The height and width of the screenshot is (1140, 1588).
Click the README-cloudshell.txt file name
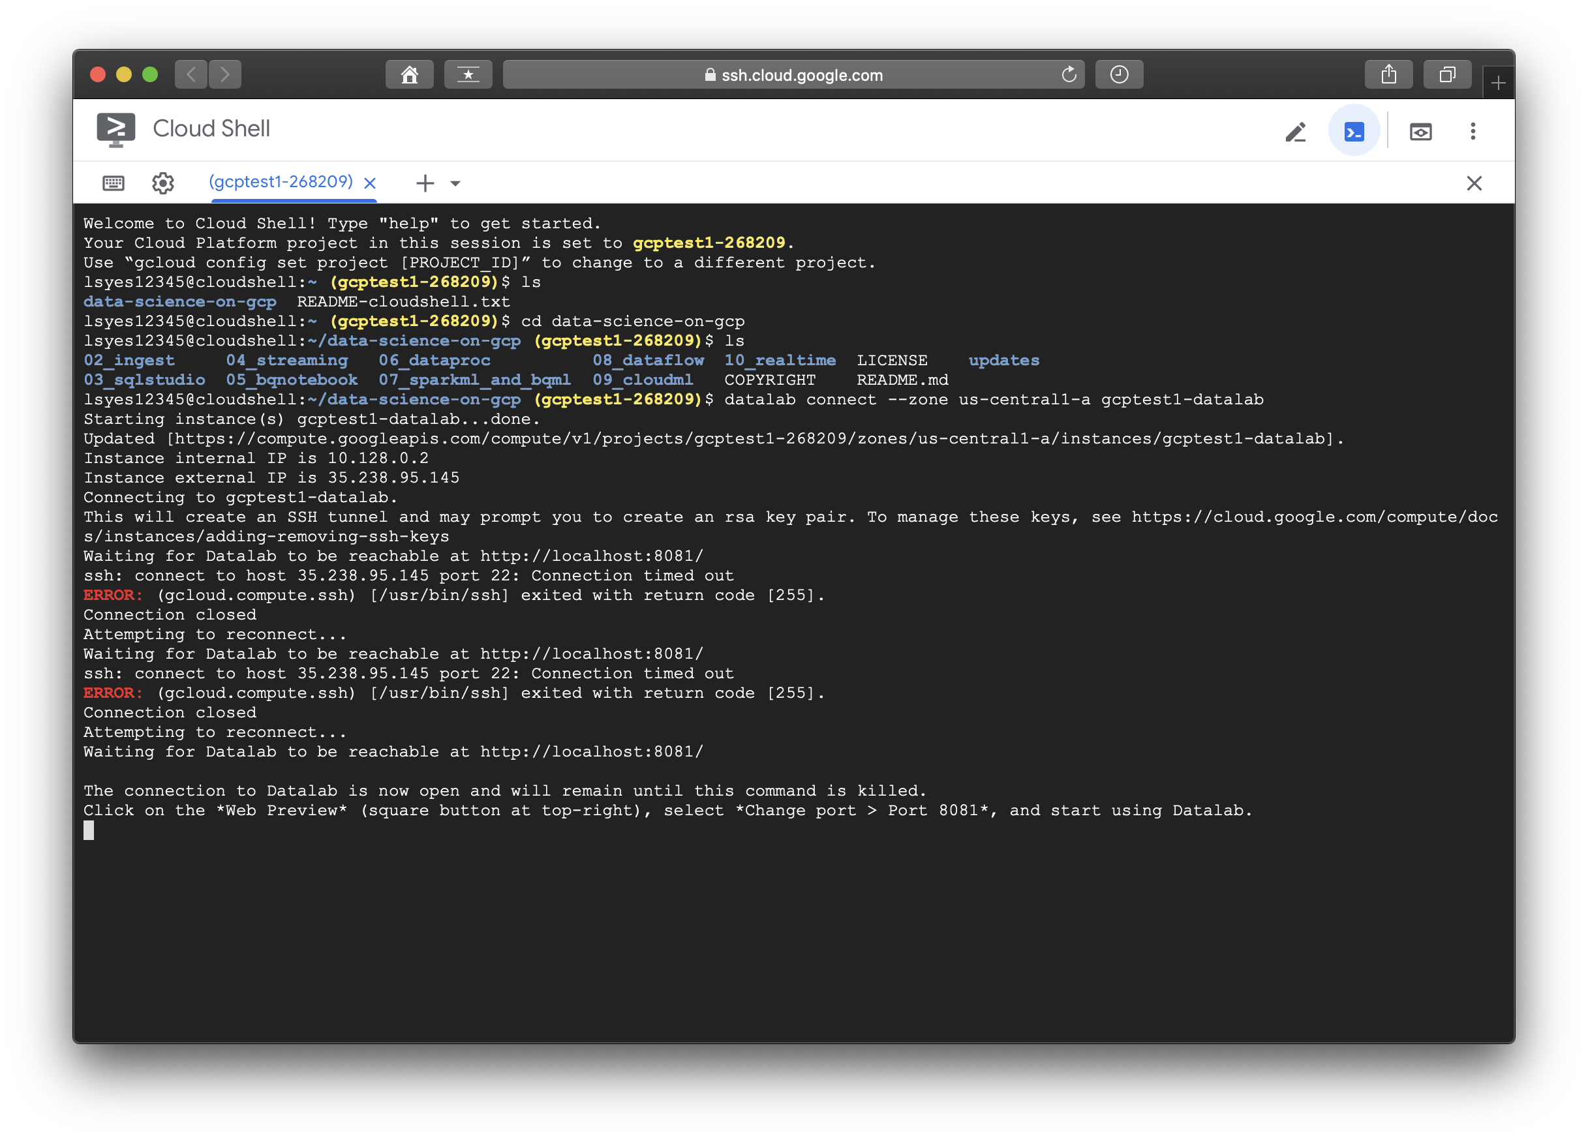tap(403, 301)
